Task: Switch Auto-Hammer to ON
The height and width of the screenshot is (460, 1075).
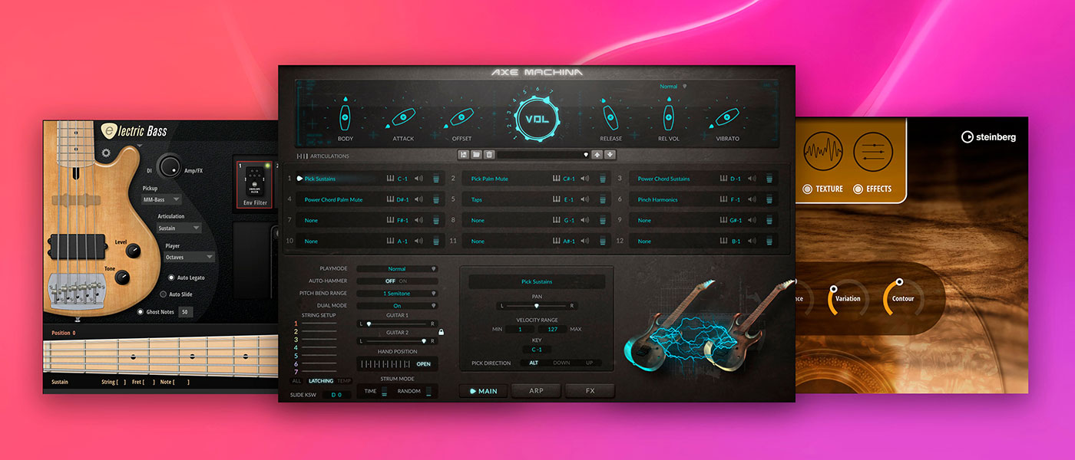Action: point(403,281)
